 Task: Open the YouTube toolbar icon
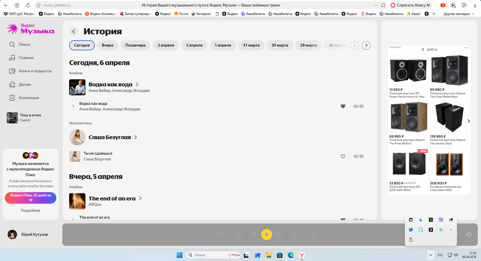[x=443, y=5]
